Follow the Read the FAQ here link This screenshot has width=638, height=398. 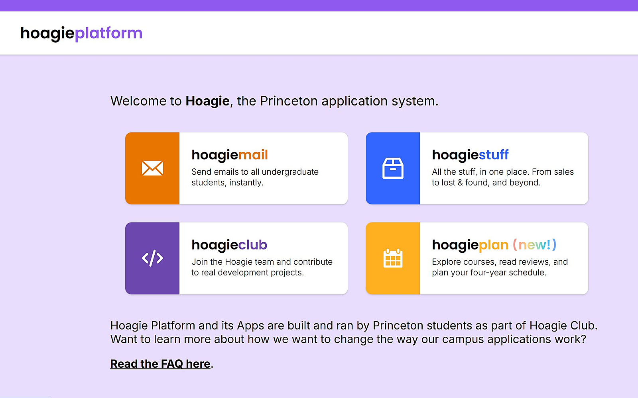tap(160, 364)
